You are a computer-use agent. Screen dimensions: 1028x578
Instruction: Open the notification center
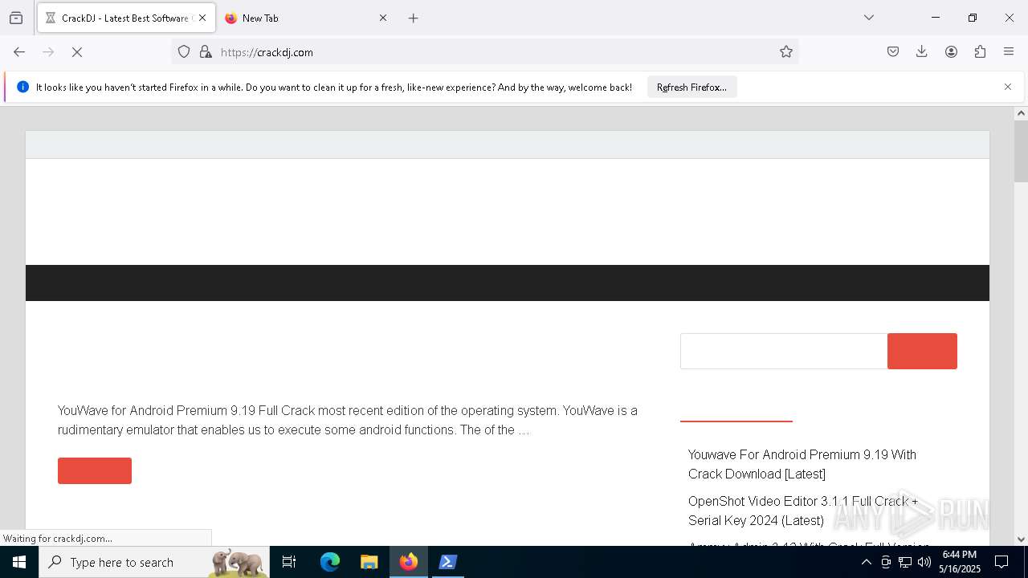(x=1001, y=562)
